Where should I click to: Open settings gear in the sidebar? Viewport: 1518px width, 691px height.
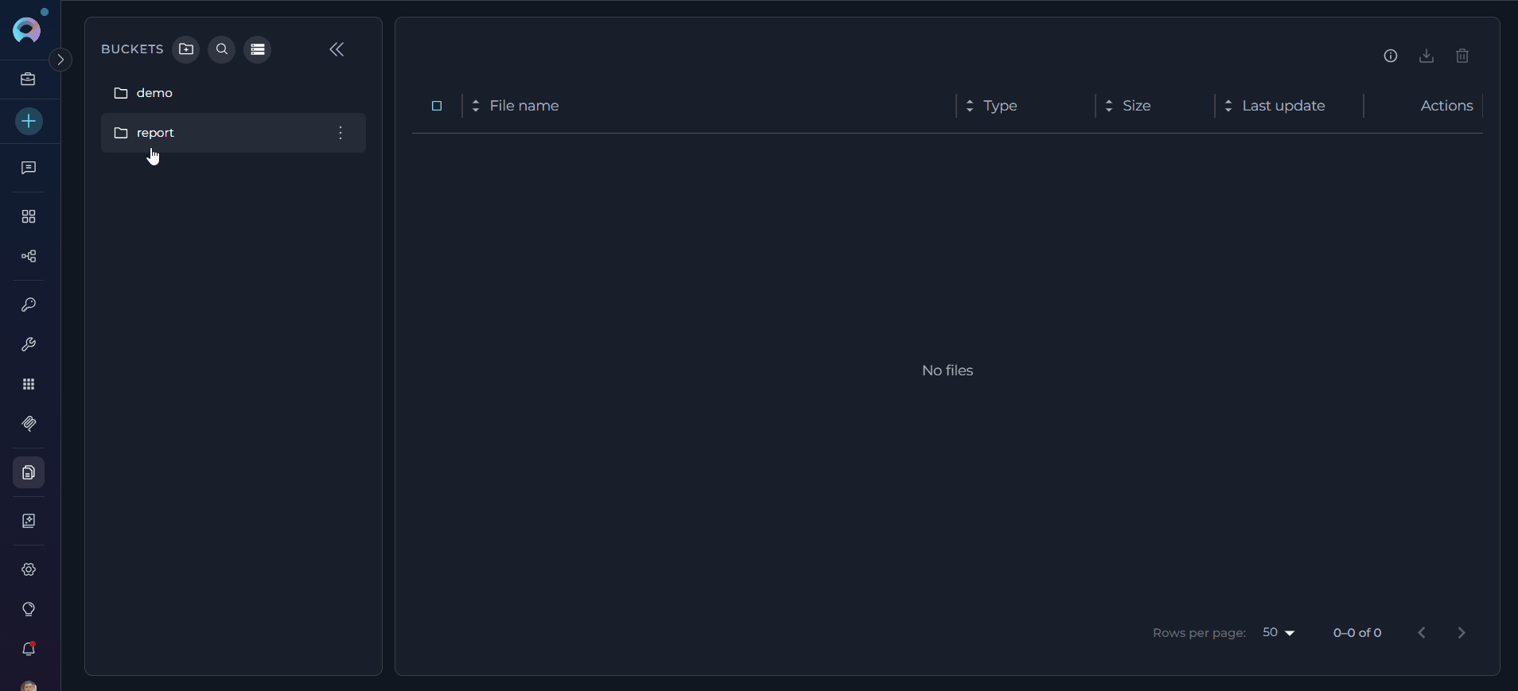pyautogui.click(x=29, y=569)
